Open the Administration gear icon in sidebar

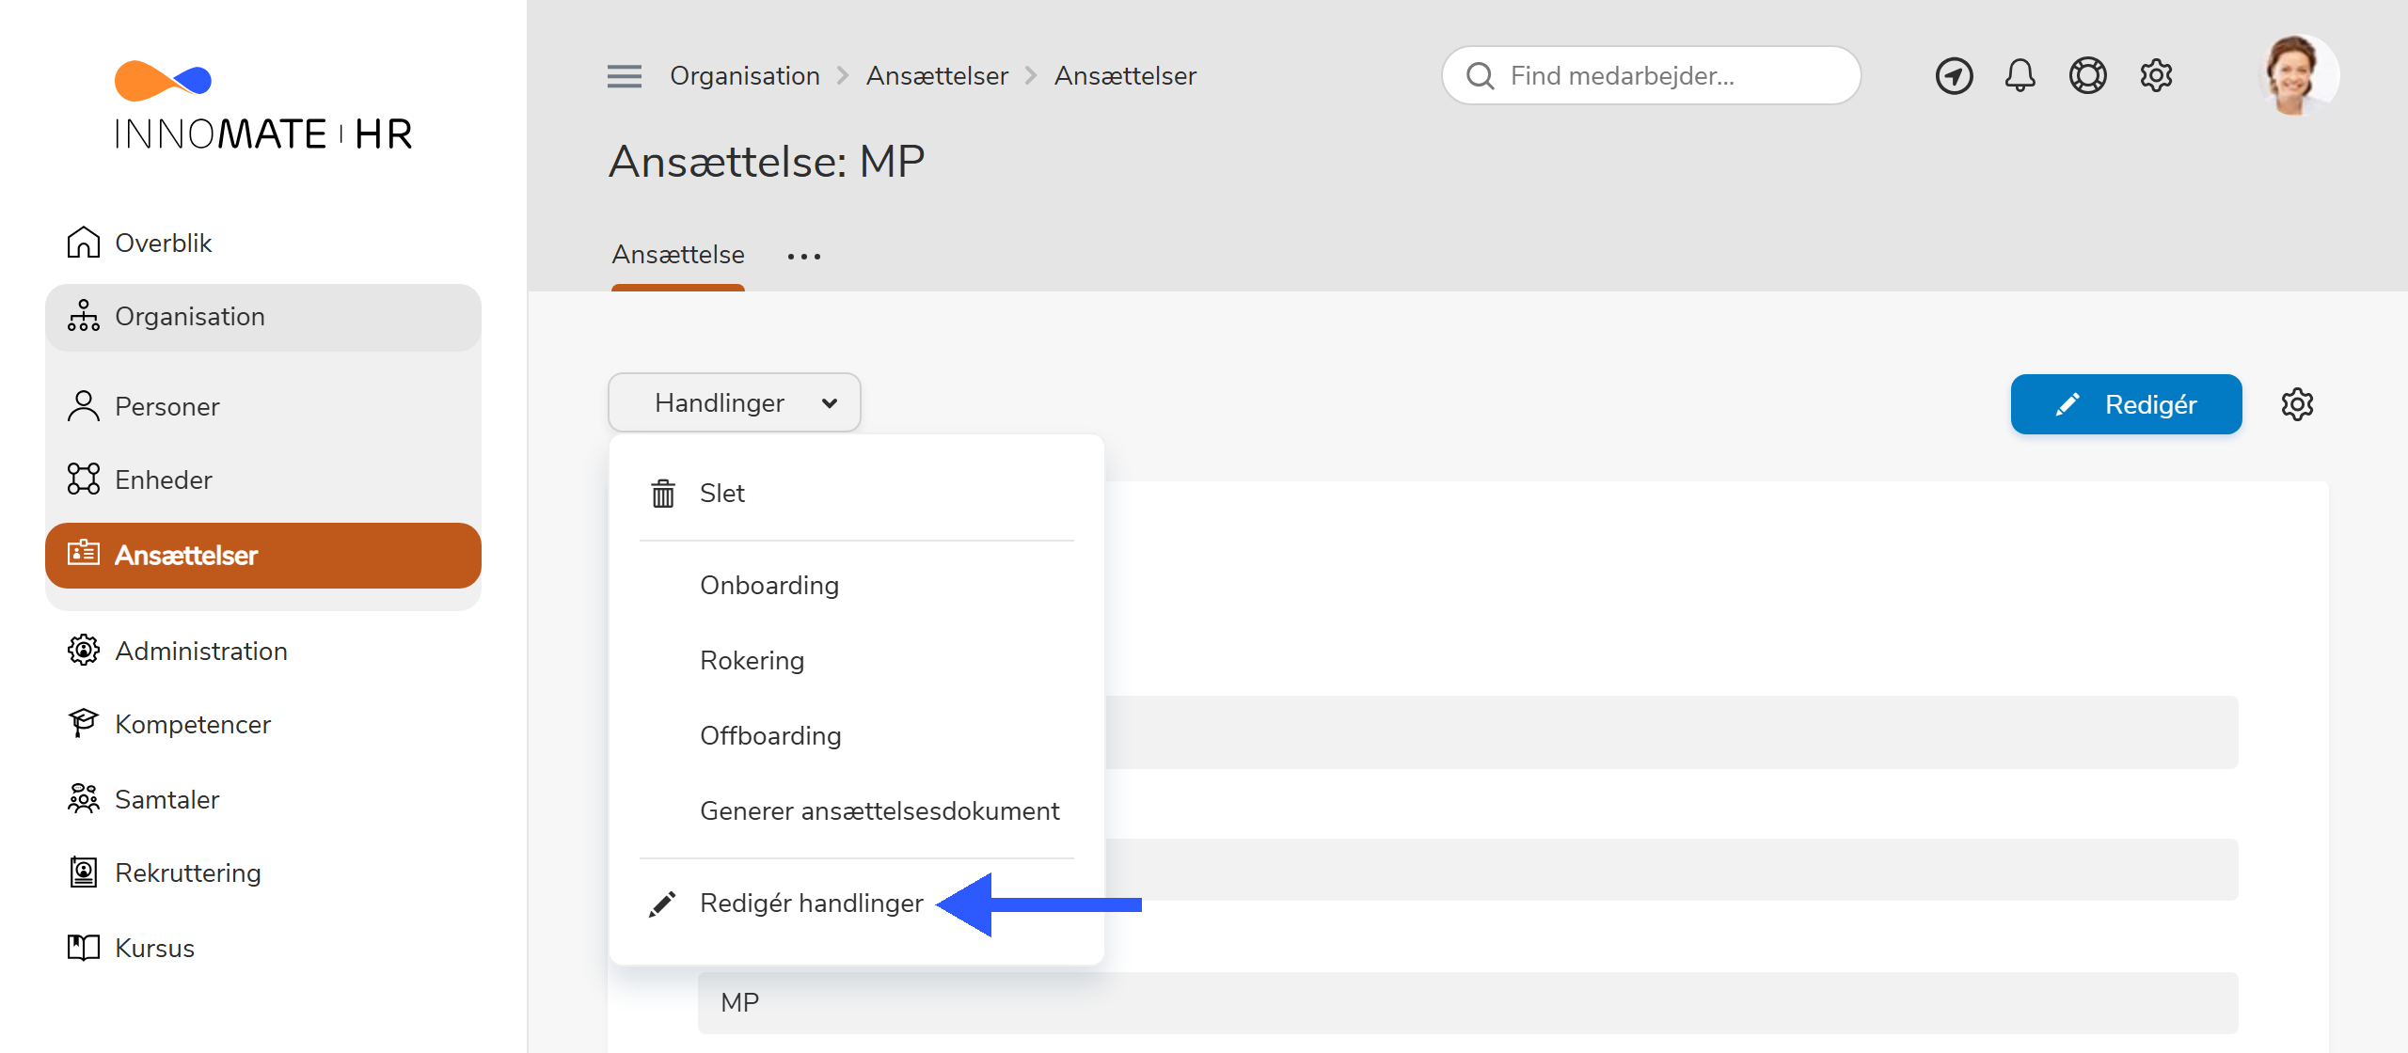pos(85,650)
